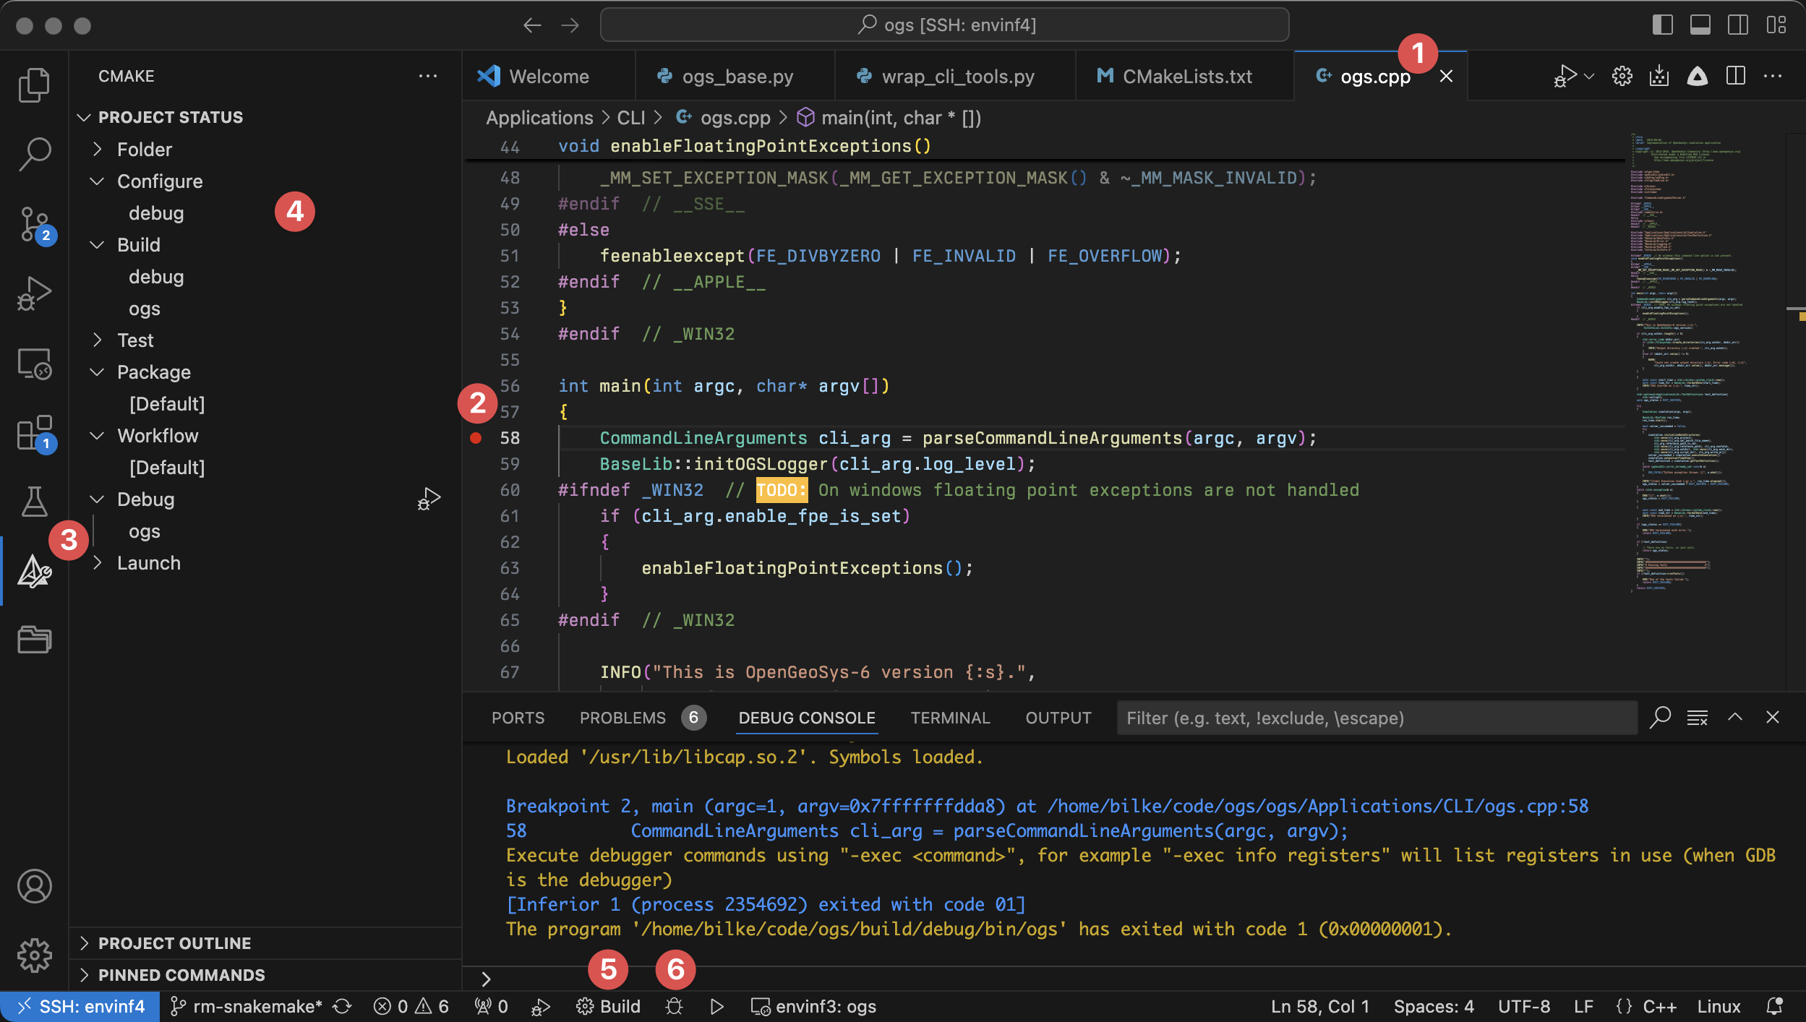Select the DEBUG CONSOLE tab

tap(806, 718)
